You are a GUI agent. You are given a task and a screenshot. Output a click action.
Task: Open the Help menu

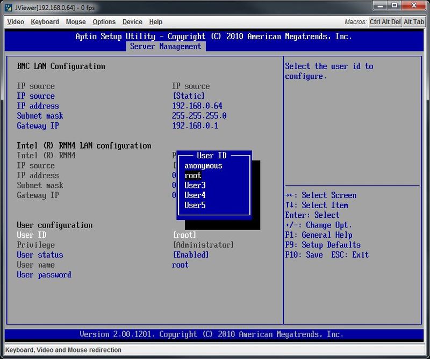coord(156,22)
